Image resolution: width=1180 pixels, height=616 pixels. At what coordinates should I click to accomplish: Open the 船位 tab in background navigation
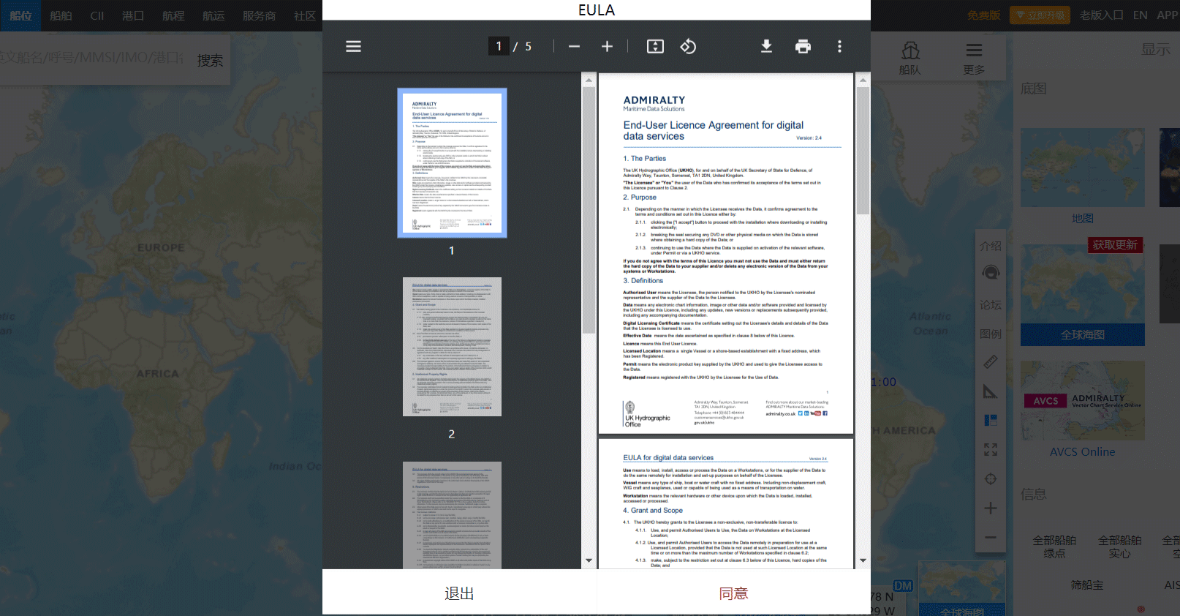coord(20,15)
